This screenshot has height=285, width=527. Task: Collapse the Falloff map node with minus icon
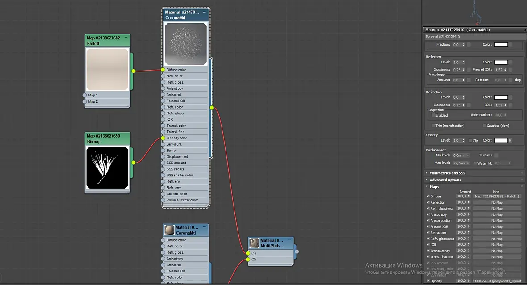click(126, 38)
